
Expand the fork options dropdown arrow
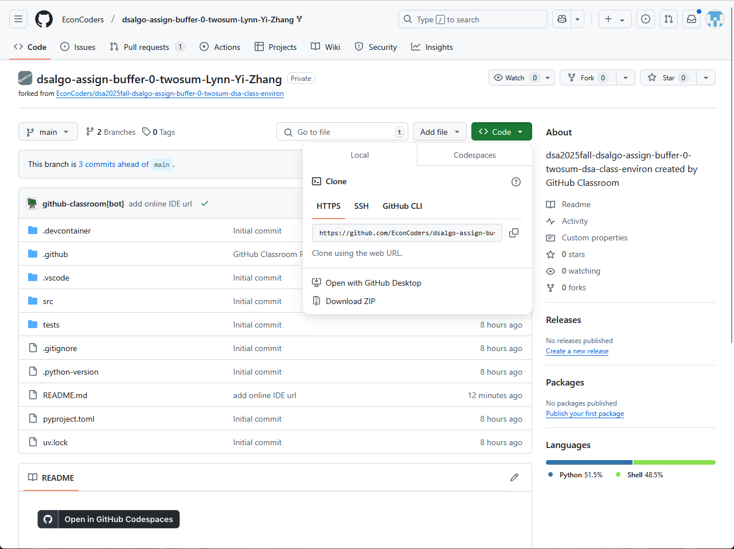[626, 78]
